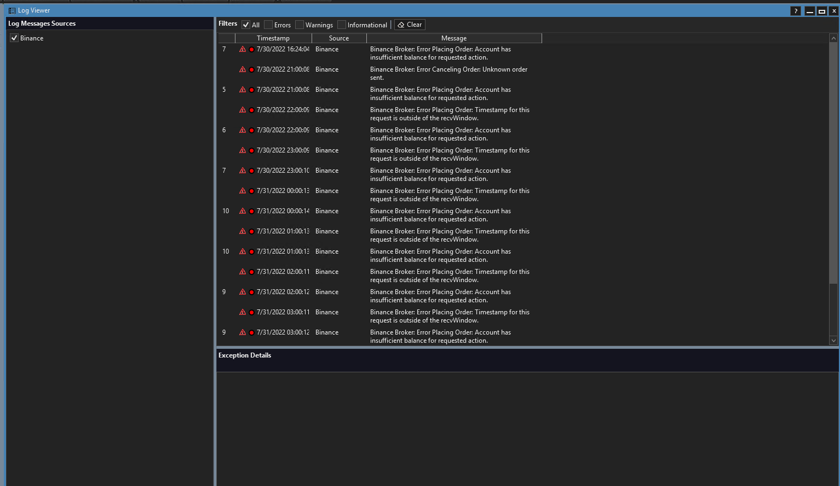This screenshot has width=840, height=486.
Task: Select recvWindow message at 7/30/2022 23:00:09
Action: point(450,154)
